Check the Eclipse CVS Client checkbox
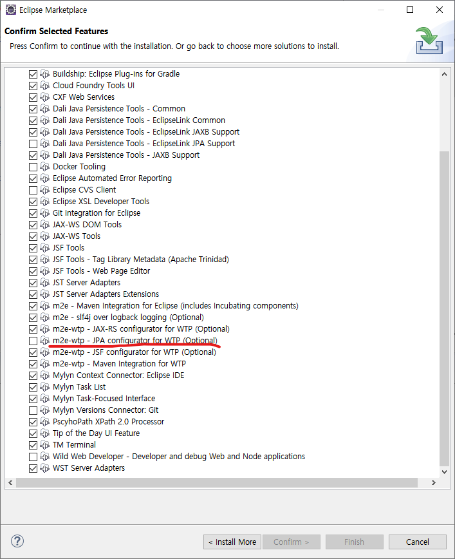This screenshot has width=455, height=559. tap(33, 190)
